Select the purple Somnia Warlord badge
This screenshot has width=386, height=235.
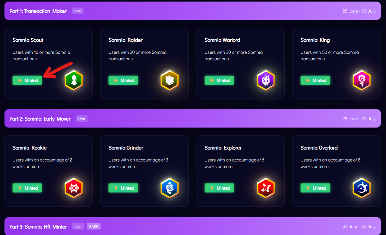click(266, 80)
